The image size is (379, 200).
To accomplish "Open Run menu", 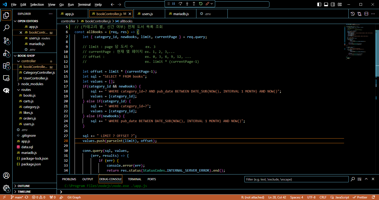I will click(x=71, y=4).
